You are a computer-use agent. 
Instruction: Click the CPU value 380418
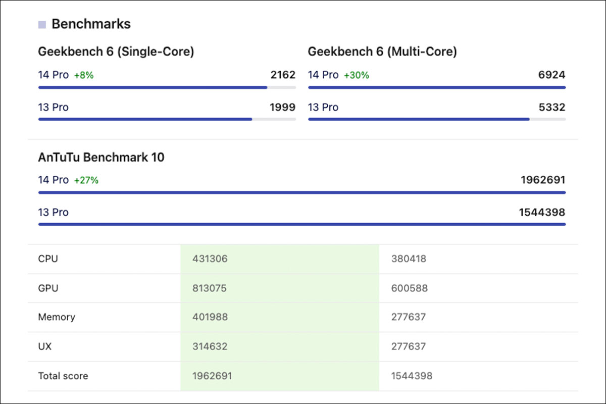click(x=409, y=259)
